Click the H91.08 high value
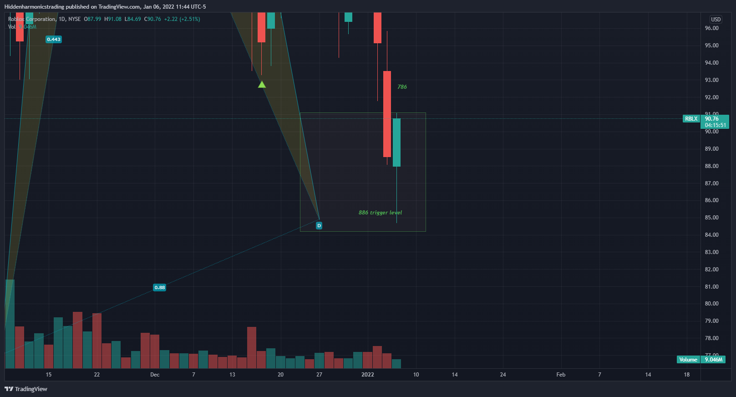The height and width of the screenshot is (397, 736). (x=113, y=19)
